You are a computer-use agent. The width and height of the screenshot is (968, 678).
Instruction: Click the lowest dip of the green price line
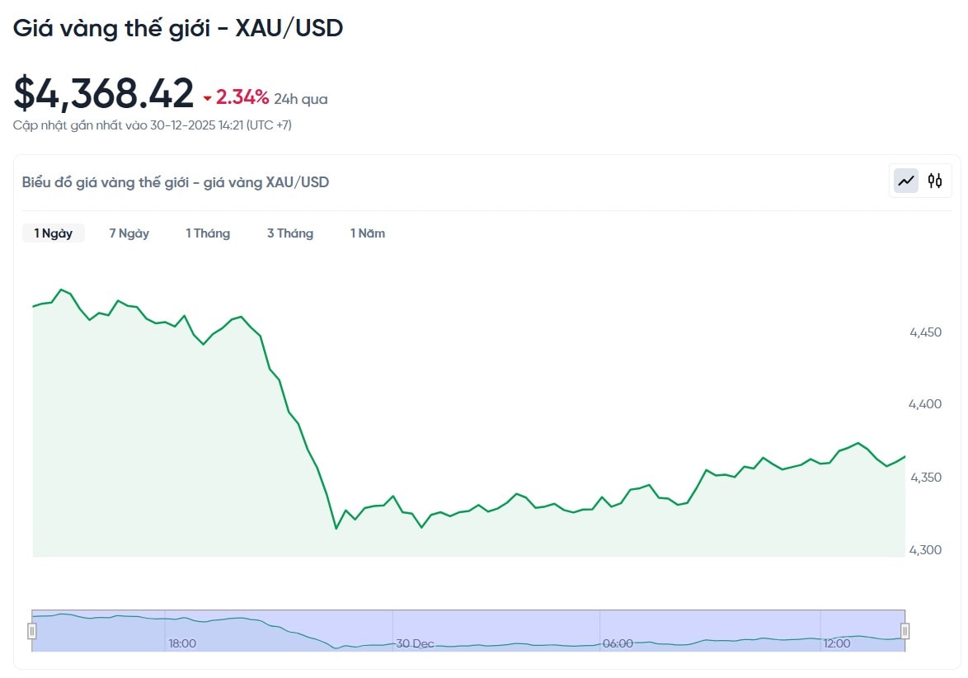pyautogui.click(x=338, y=528)
